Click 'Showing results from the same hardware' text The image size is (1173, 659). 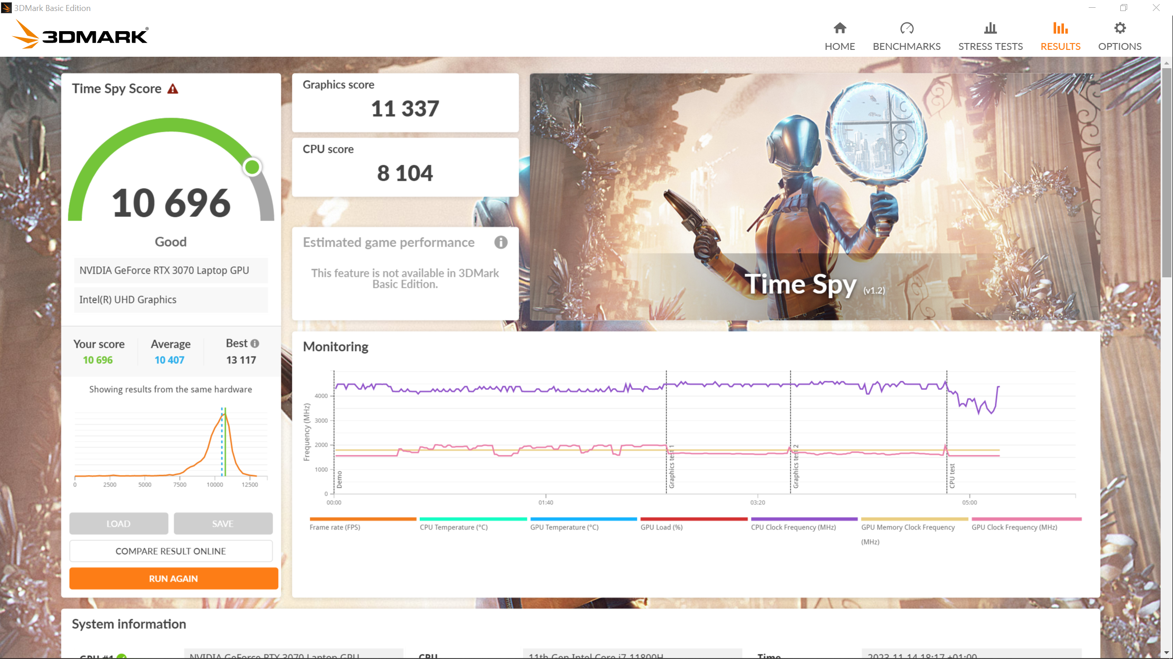(x=170, y=389)
